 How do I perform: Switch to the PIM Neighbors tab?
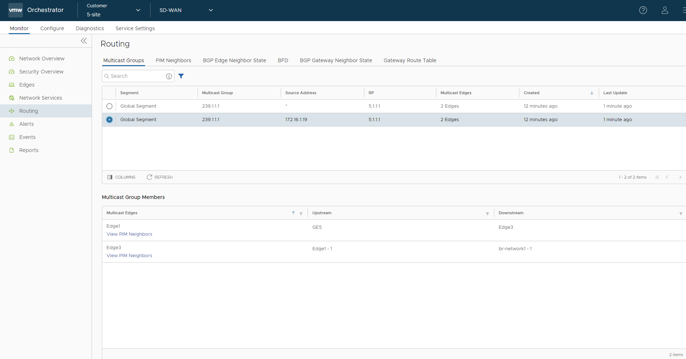pyautogui.click(x=173, y=60)
